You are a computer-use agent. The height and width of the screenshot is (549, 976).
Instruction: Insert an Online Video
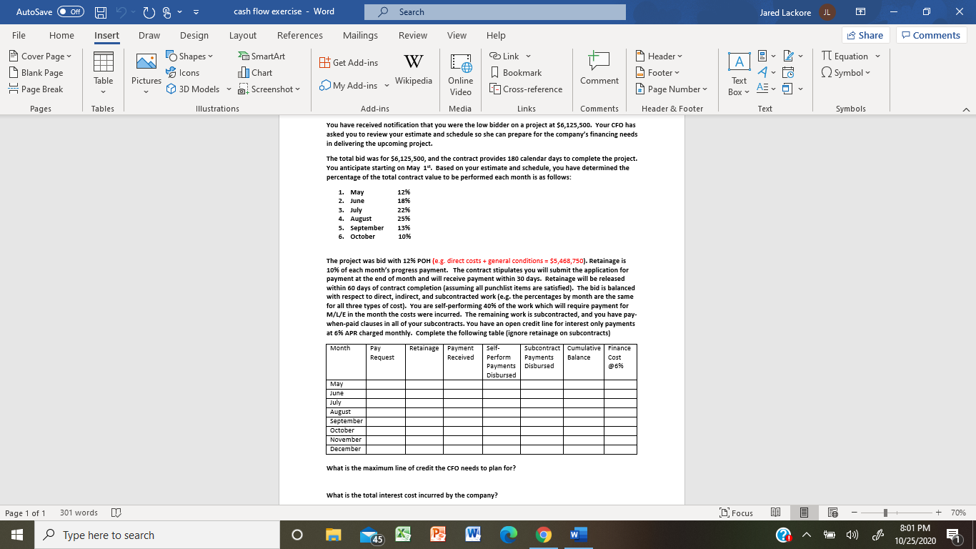[x=460, y=74]
